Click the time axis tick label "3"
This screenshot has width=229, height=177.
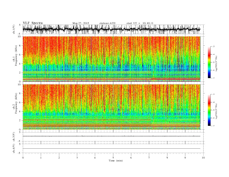coord(77,158)
